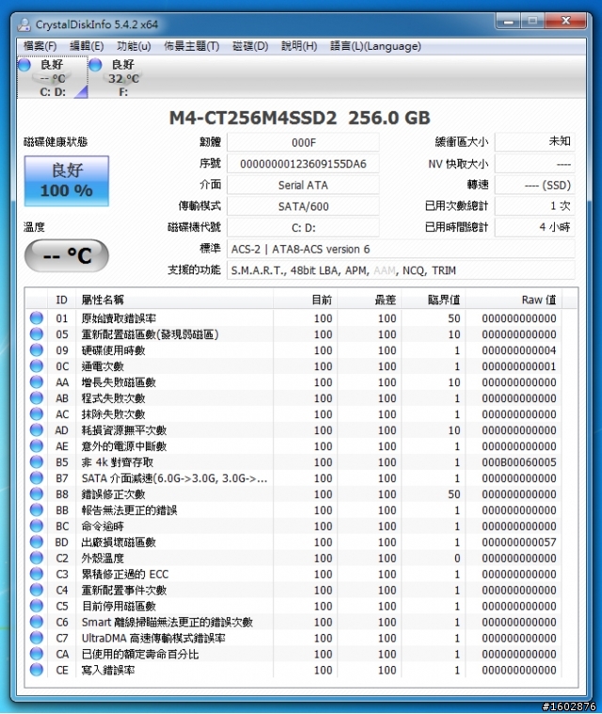Click status icon for attribute 0C 通電次數
This screenshot has height=714, width=602.
coord(37,365)
